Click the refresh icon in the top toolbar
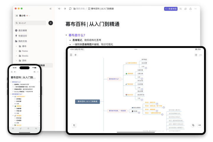The image size is (213, 142). [x=70, y=9]
